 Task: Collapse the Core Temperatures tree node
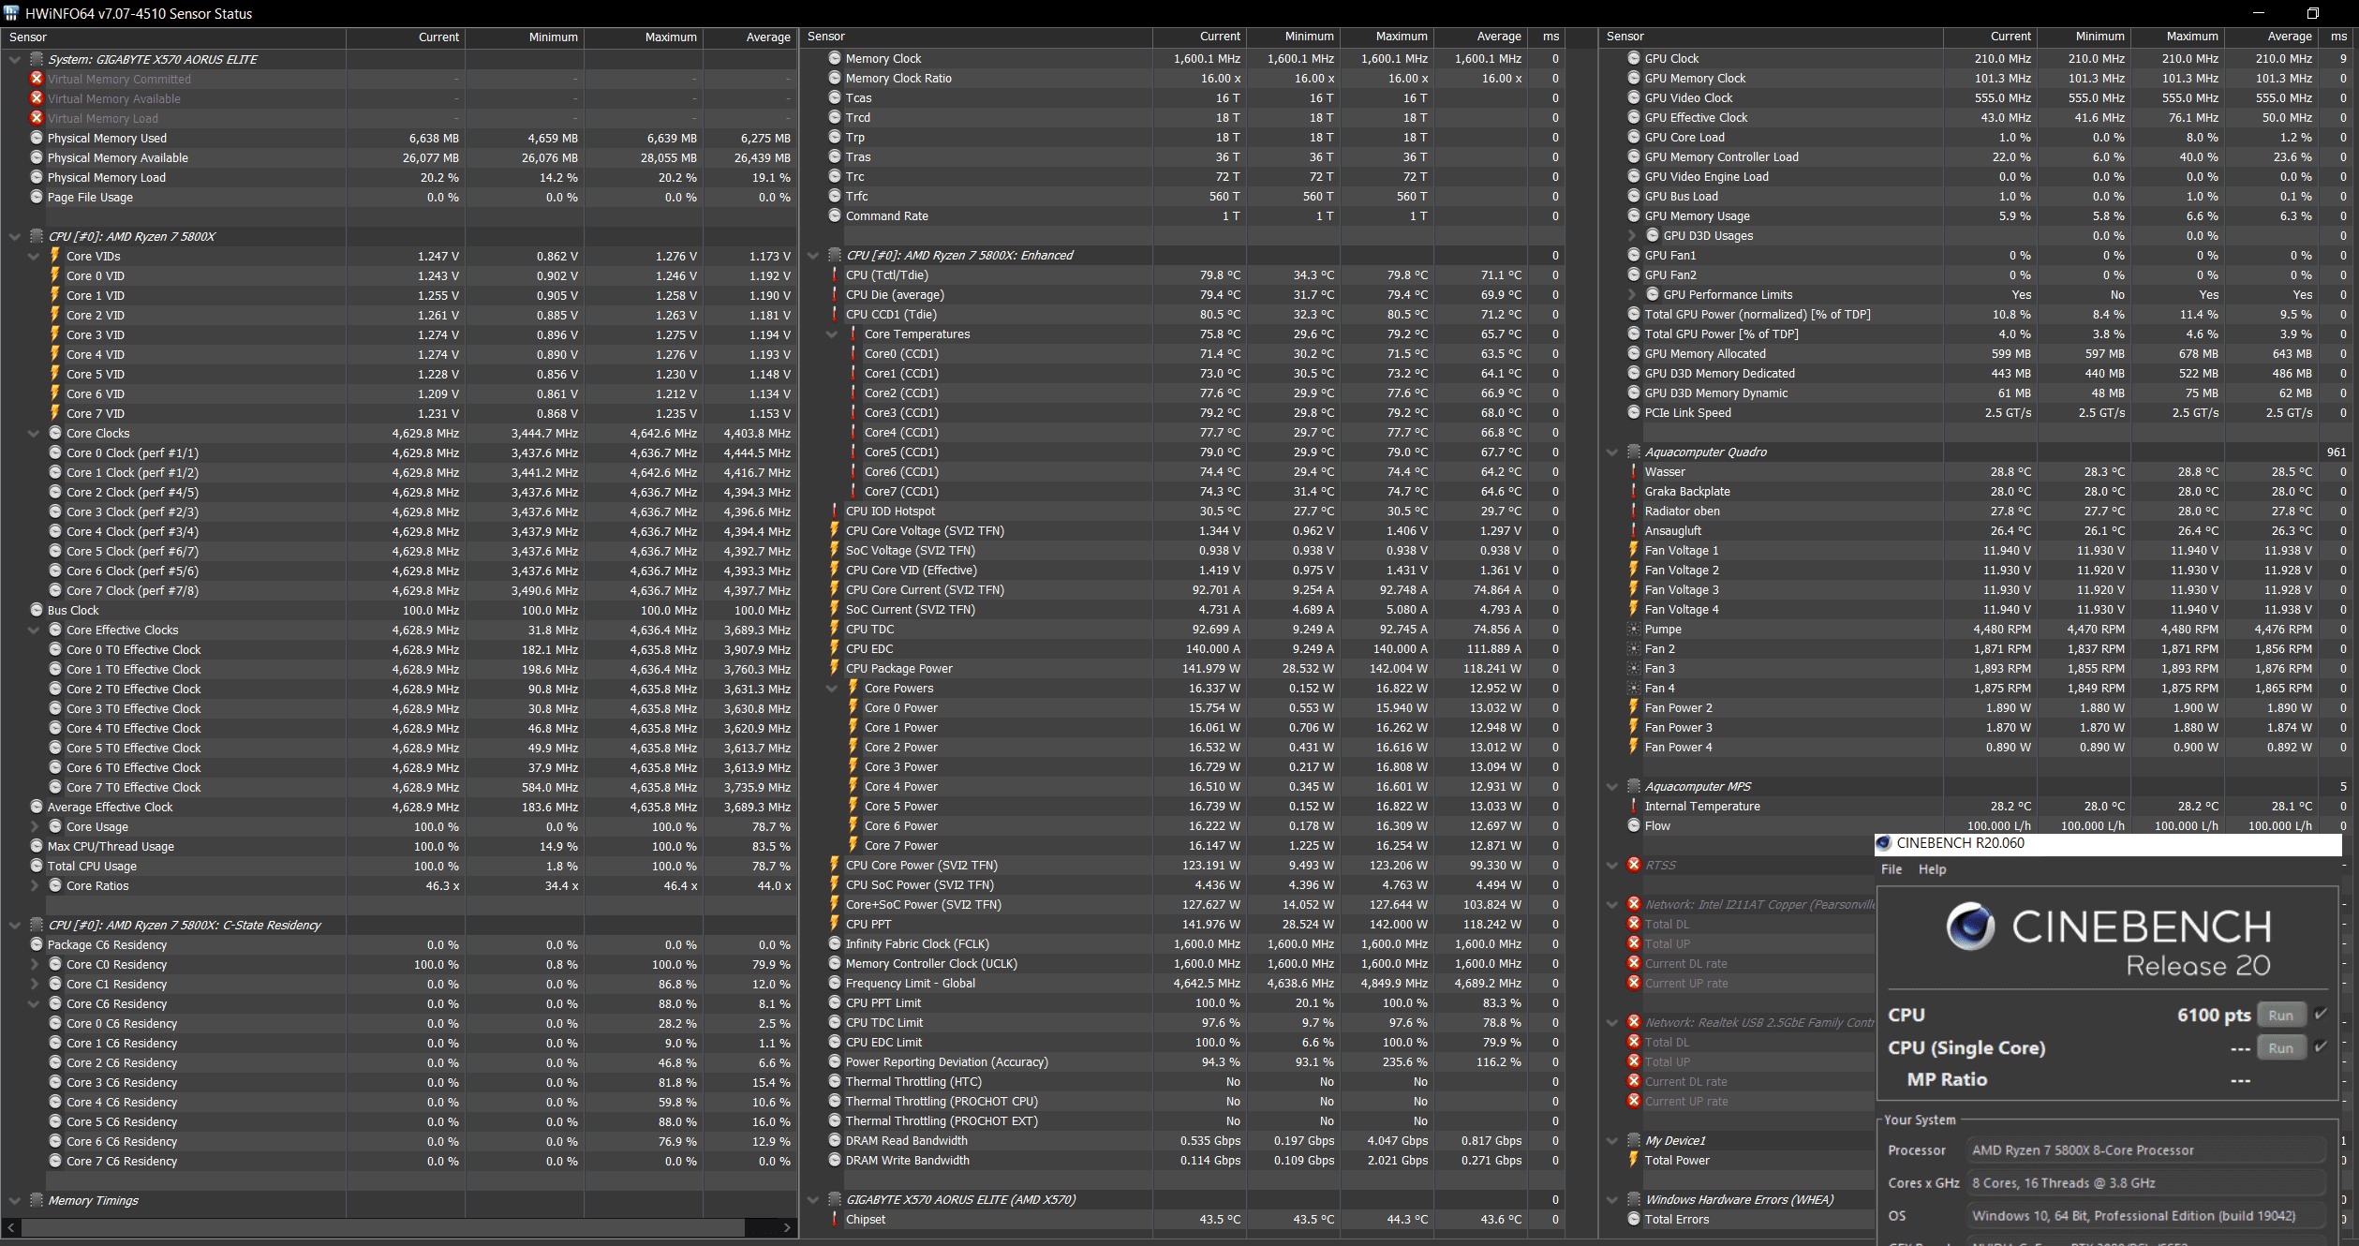832,334
